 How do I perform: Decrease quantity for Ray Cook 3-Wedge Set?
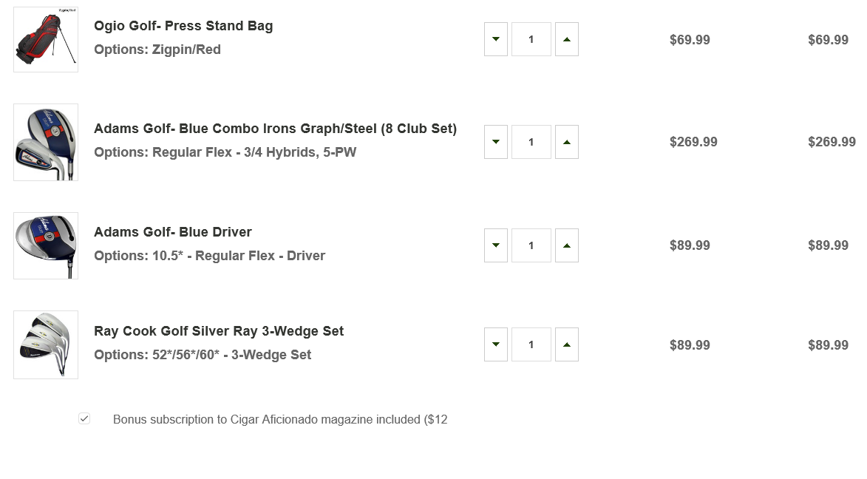(x=496, y=344)
